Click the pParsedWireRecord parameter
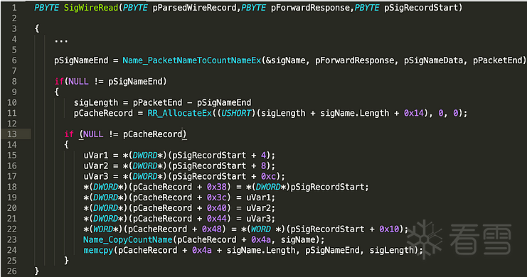 click(194, 8)
